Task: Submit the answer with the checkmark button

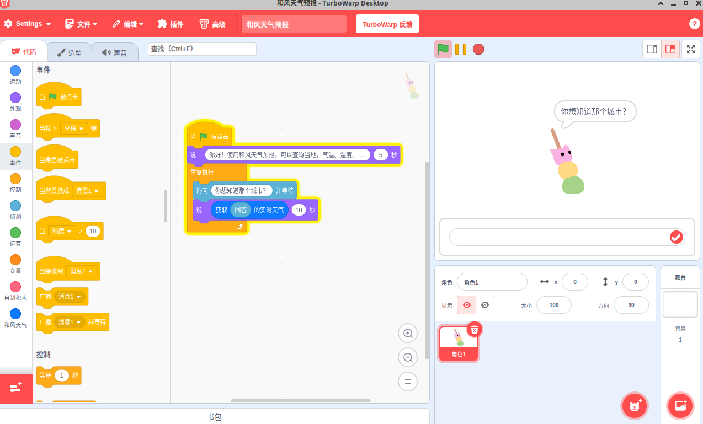Action: point(676,237)
